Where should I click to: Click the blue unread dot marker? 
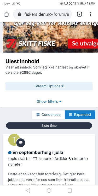10,153
